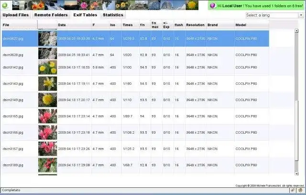Sort by the Model column header
The height and width of the screenshot is (195, 306).
pos(251,25)
